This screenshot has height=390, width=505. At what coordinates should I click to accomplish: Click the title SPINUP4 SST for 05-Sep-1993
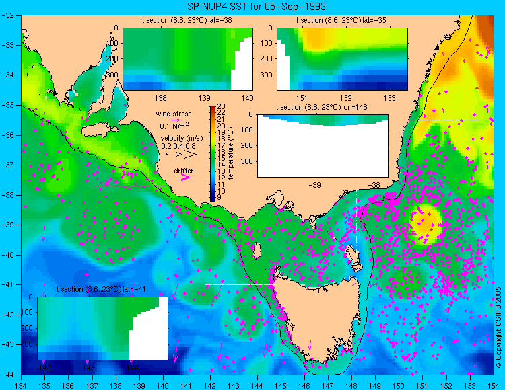(x=257, y=7)
